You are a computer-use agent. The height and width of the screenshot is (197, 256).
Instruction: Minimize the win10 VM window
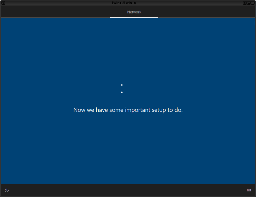249,3
